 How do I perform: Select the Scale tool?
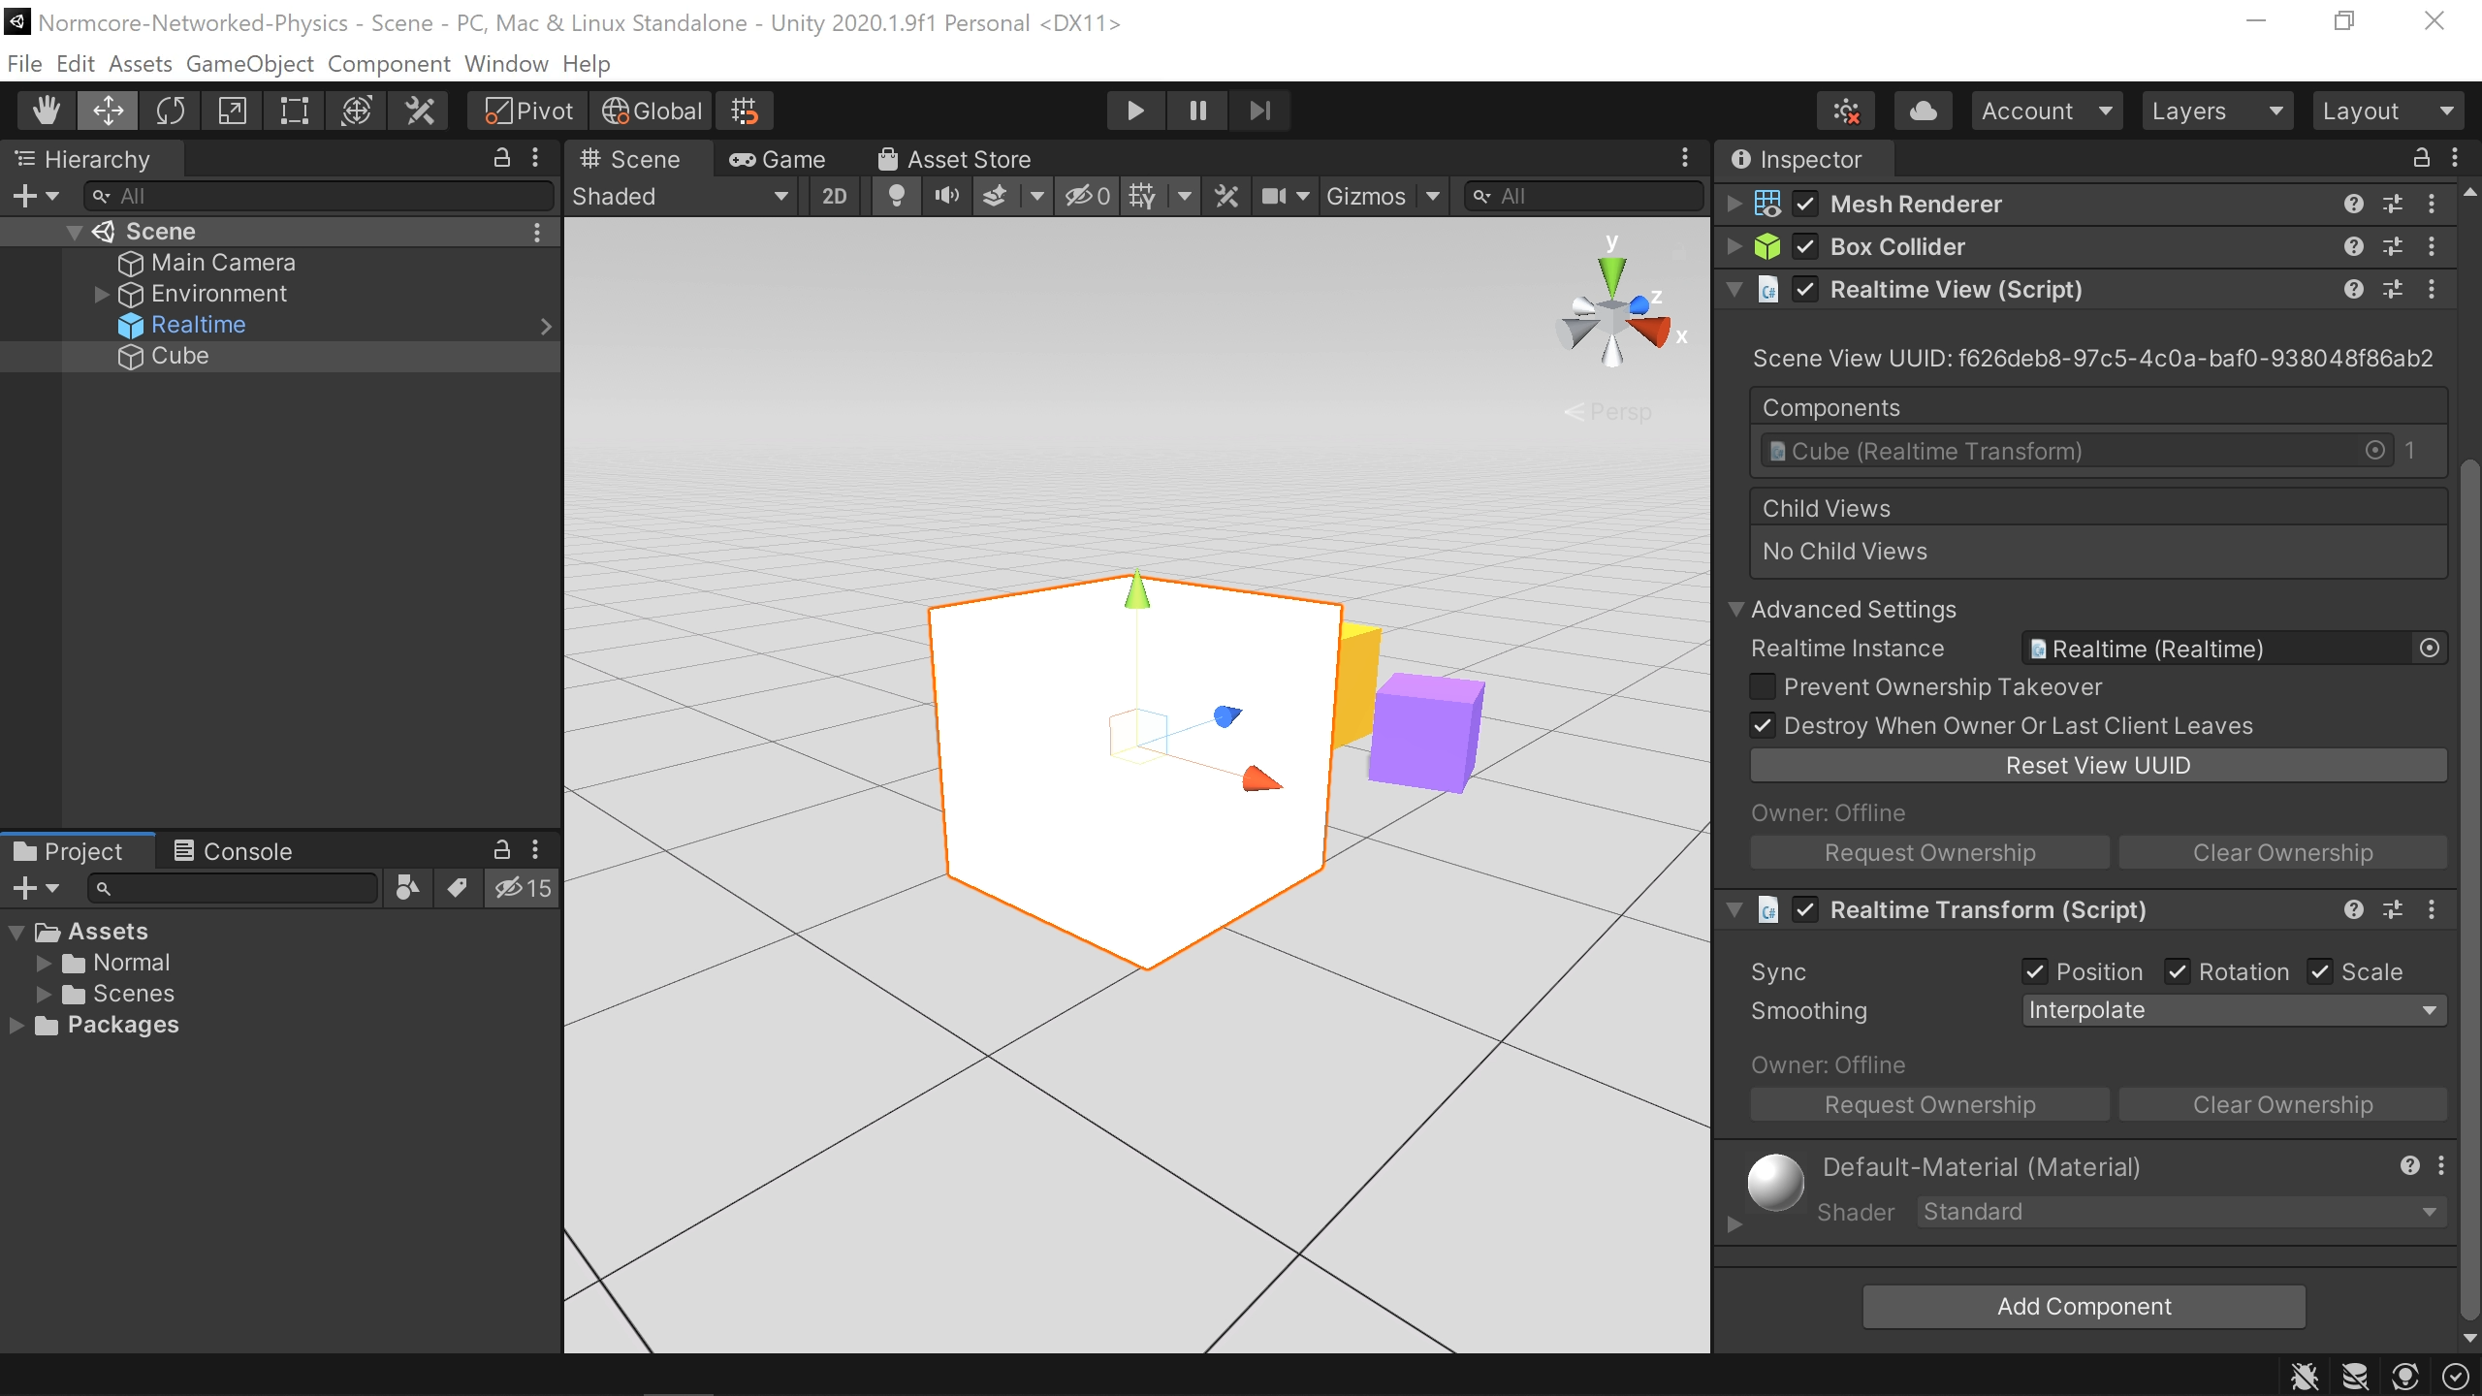(233, 111)
